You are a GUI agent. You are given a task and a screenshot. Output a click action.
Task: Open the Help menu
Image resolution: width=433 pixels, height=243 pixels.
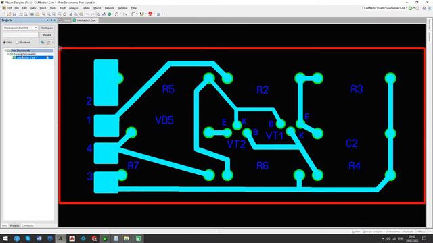tap(134, 8)
